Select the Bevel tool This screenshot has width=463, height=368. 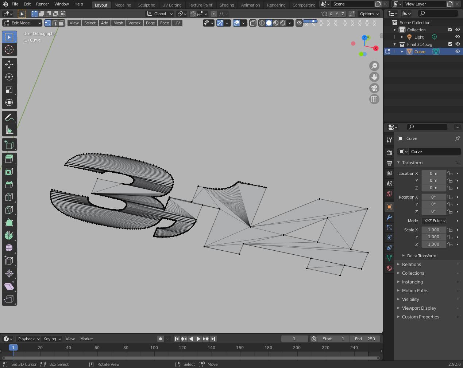[9, 184]
